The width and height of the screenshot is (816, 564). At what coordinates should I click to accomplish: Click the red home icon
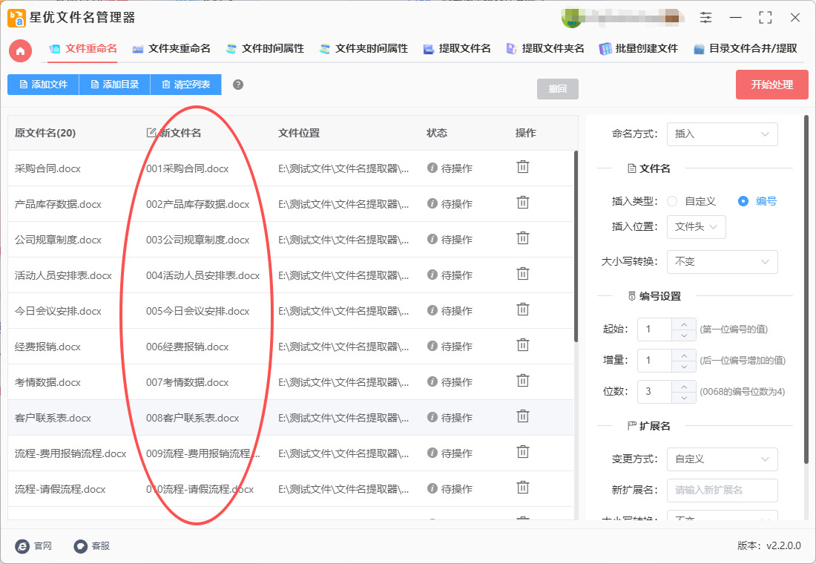pos(21,50)
